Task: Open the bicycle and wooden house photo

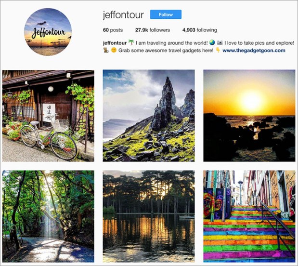Action: (48, 116)
